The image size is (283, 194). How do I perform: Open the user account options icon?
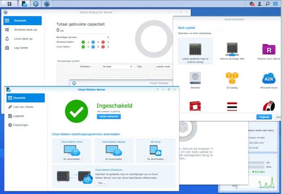[260, 4]
